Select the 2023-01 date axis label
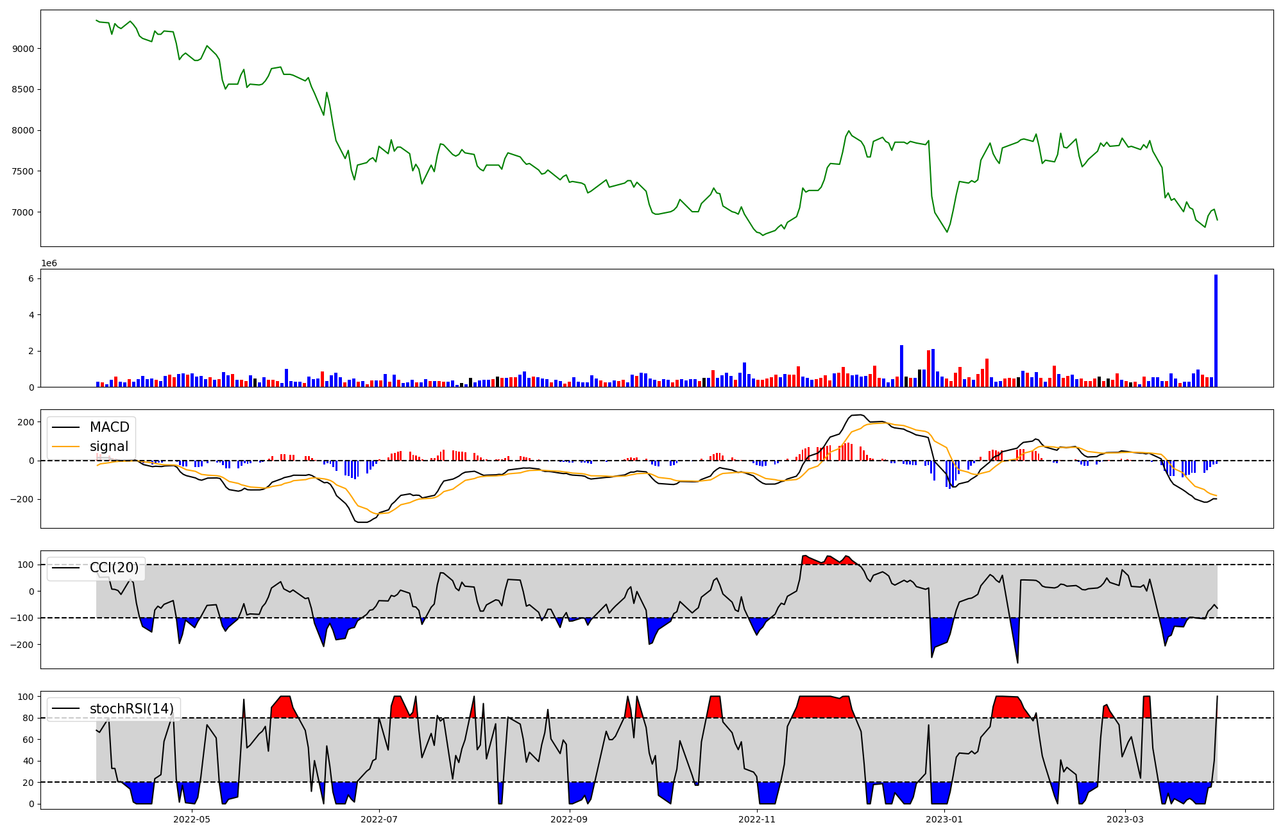1283x834 pixels. pyautogui.click(x=944, y=819)
